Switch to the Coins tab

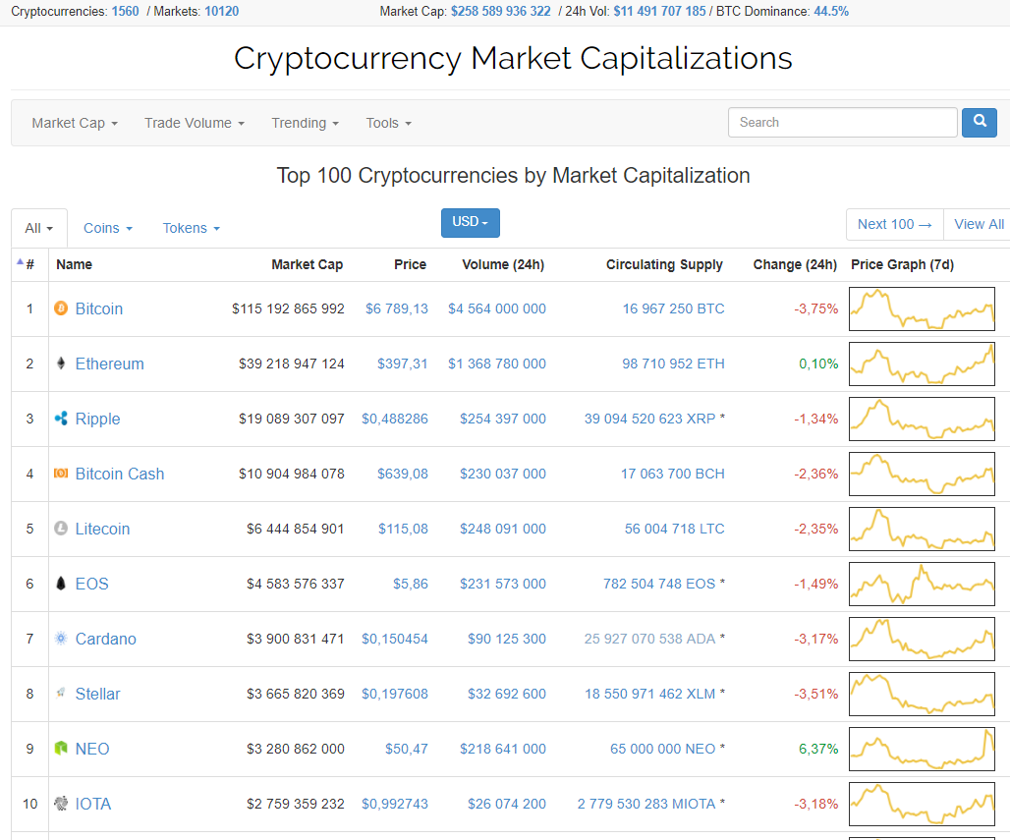point(107,228)
